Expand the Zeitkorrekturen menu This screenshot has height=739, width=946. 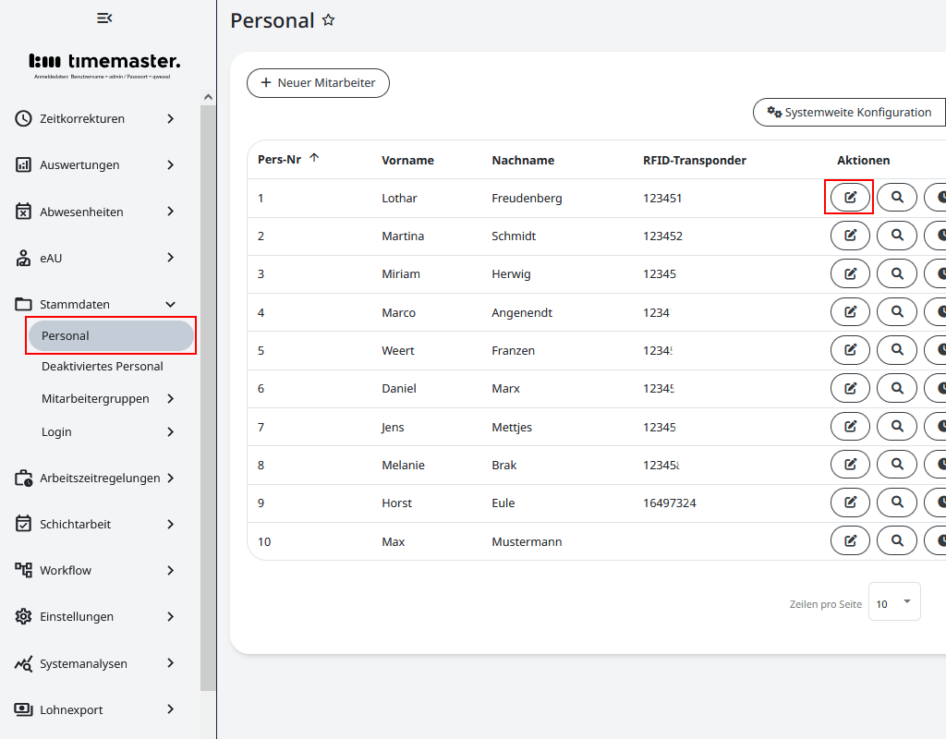coord(170,118)
